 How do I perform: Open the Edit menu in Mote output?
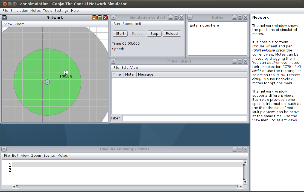point(124,68)
